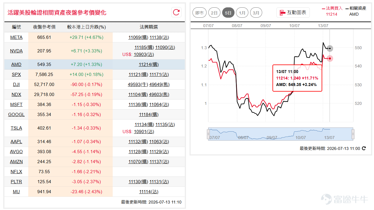
Task: Open NVDA US$ warrant 10903(沽)
Action: click(144, 54)
